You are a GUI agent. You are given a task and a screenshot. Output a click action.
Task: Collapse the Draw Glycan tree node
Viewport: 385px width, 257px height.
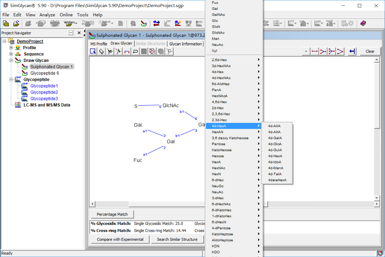tap(11, 61)
